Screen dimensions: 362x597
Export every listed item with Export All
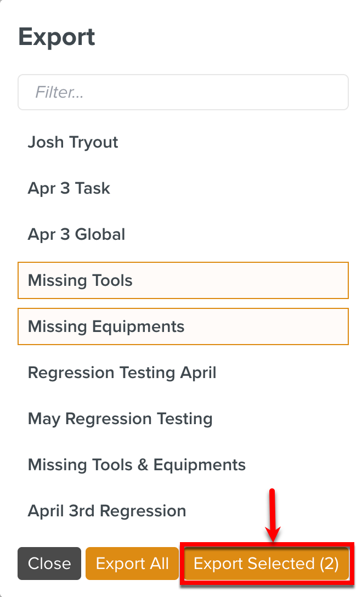tap(132, 564)
